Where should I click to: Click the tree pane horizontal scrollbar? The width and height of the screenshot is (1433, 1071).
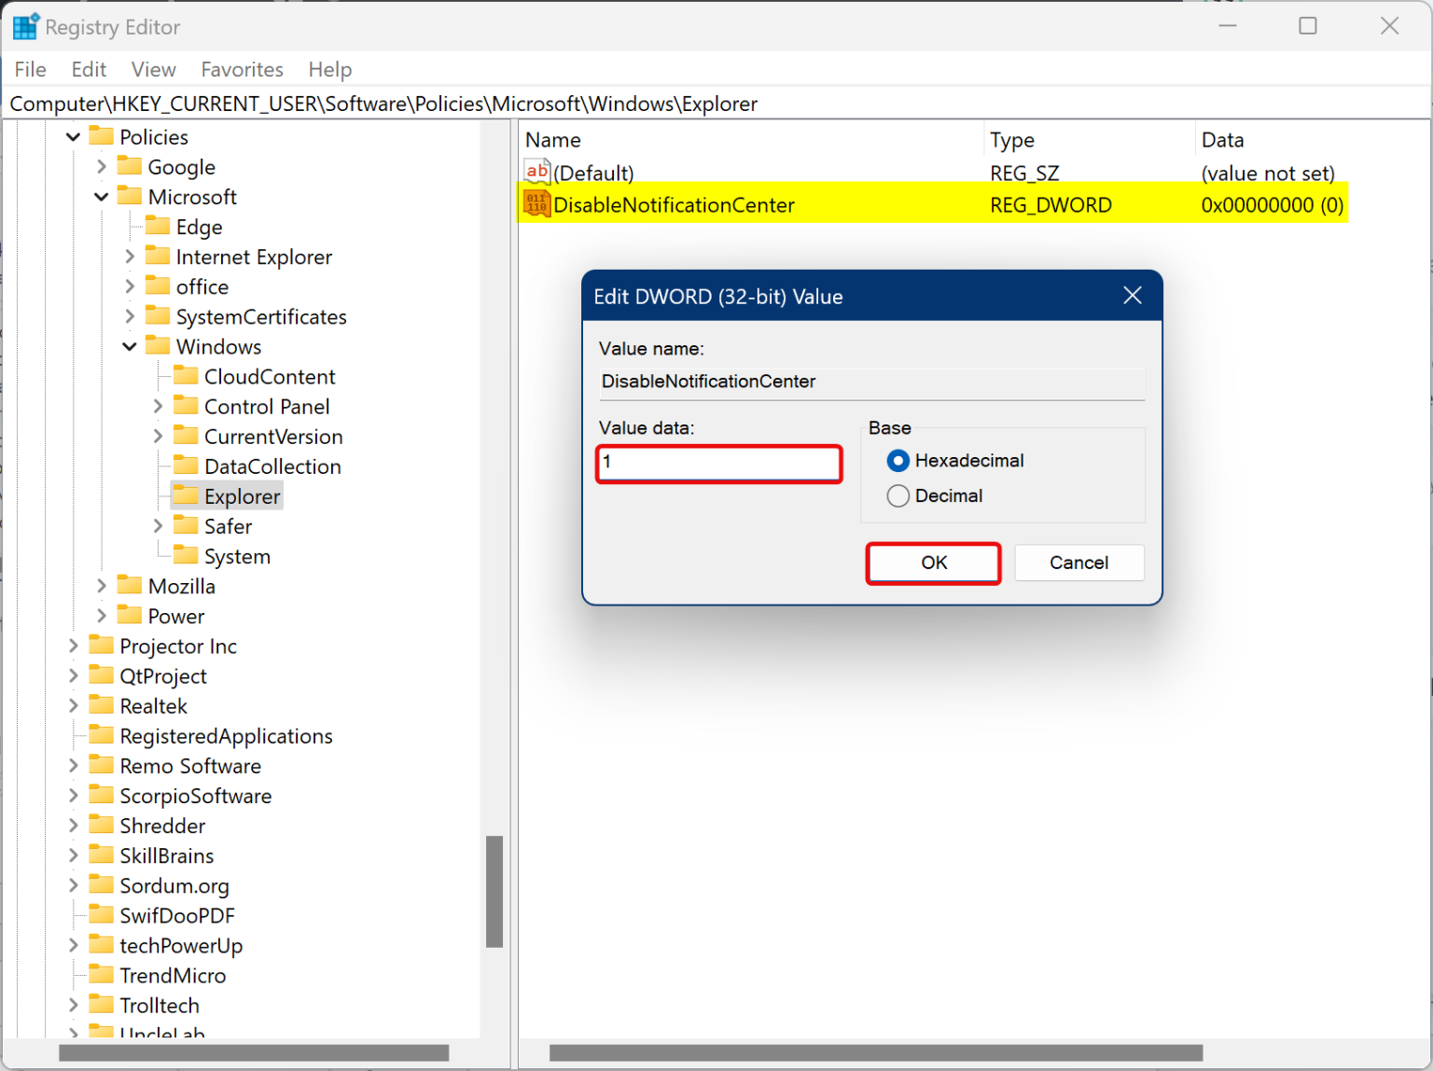[x=254, y=1052]
